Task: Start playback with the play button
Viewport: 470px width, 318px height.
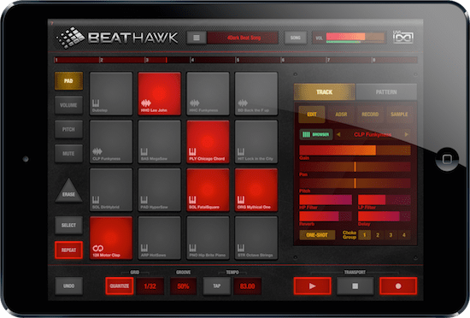Action: tap(312, 286)
